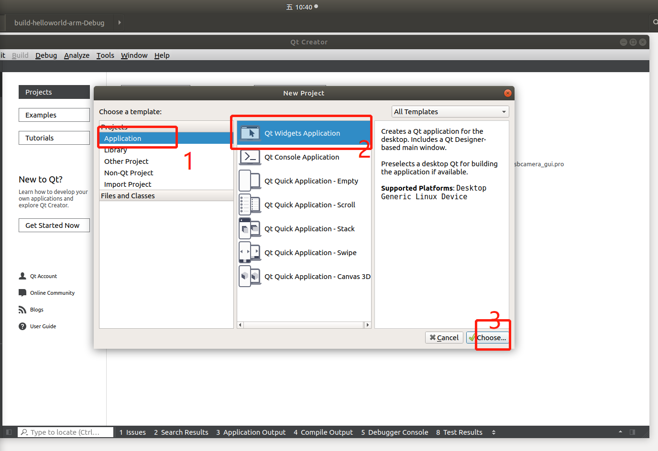
Task: Select Qt Quick Application - Swipe text
Action: click(x=310, y=253)
